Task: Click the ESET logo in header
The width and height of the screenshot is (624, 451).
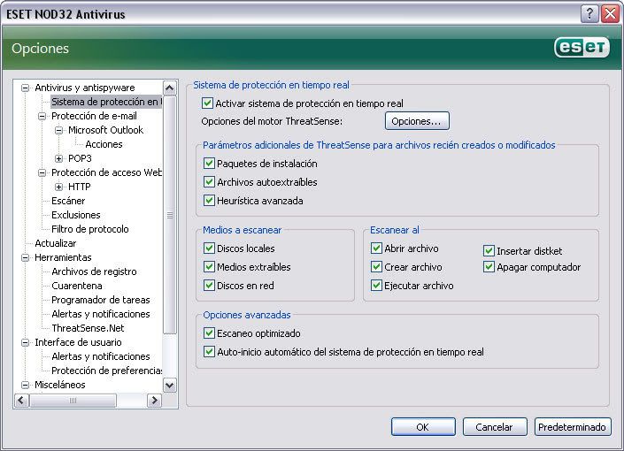Action: pos(582,48)
